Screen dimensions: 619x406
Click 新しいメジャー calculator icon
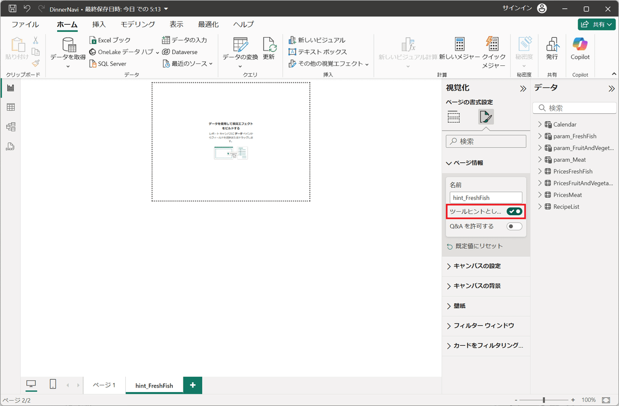(x=460, y=44)
